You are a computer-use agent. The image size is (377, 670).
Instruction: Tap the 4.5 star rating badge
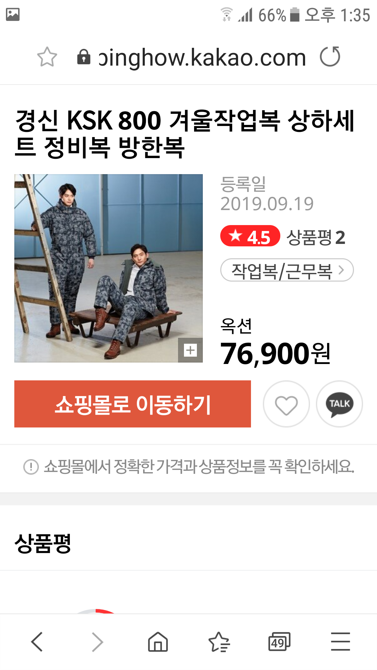pos(250,236)
